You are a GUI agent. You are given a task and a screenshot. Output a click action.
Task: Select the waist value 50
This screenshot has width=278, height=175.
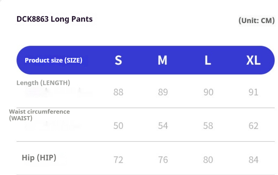click(x=119, y=126)
